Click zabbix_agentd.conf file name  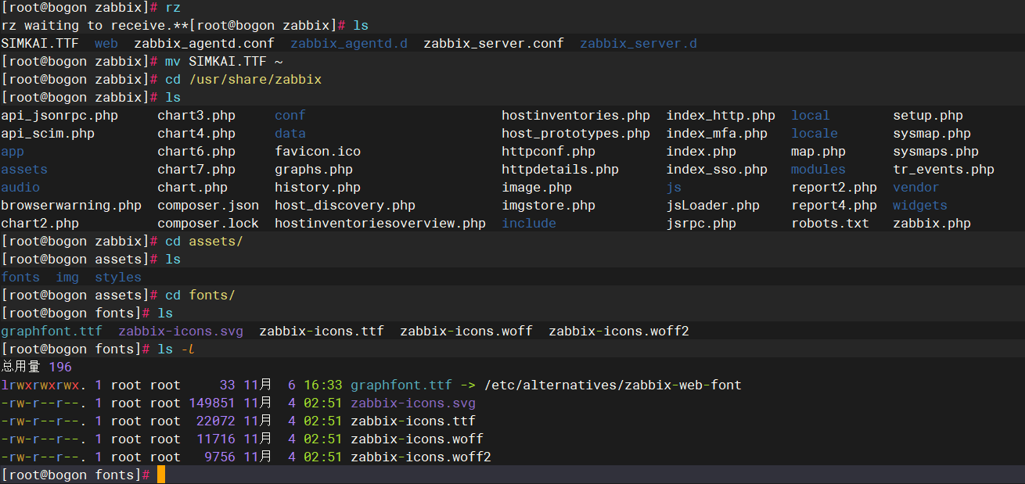click(x=204, y=43)
